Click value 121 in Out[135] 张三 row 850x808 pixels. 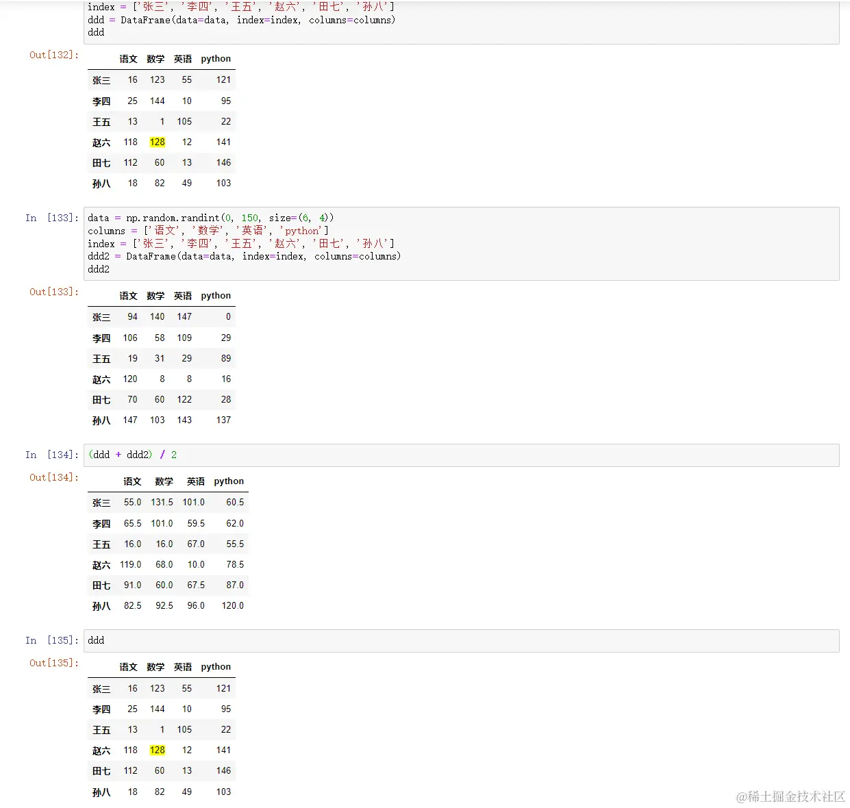click(x=223, y=688)
